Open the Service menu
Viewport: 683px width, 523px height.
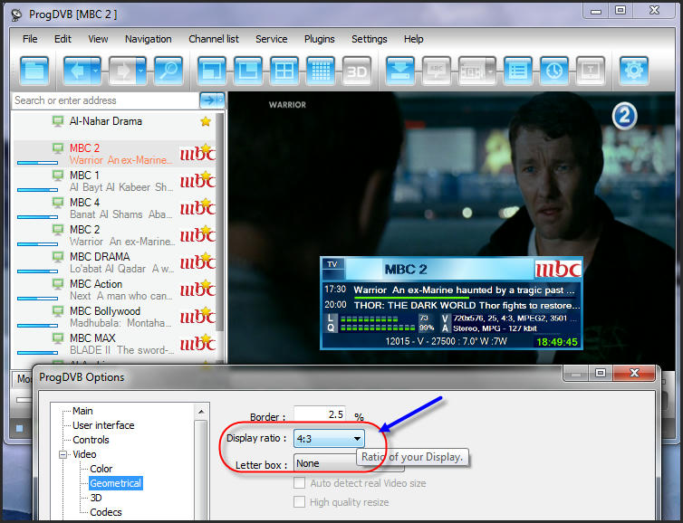272,39
